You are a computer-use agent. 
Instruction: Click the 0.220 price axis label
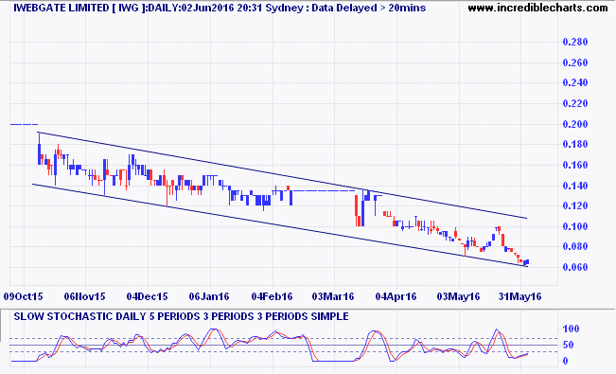click(x=575, y=103)
